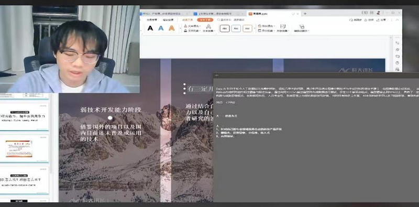
Task: Open the properties settings sidebar icon
Action: (398, 43)
